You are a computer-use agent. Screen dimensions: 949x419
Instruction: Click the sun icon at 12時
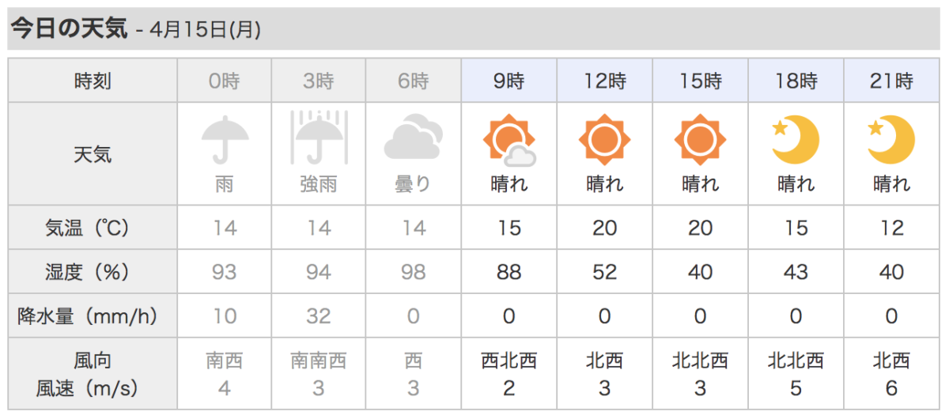coord(605,139)
